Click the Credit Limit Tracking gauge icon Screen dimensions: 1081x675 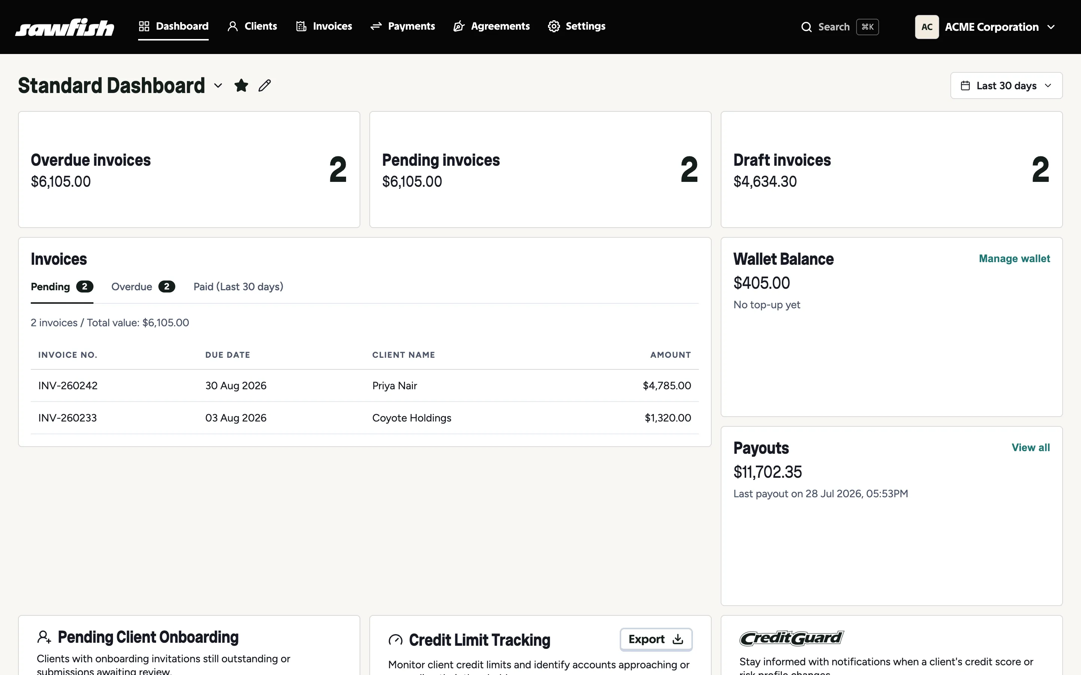(x=395, y=640)
